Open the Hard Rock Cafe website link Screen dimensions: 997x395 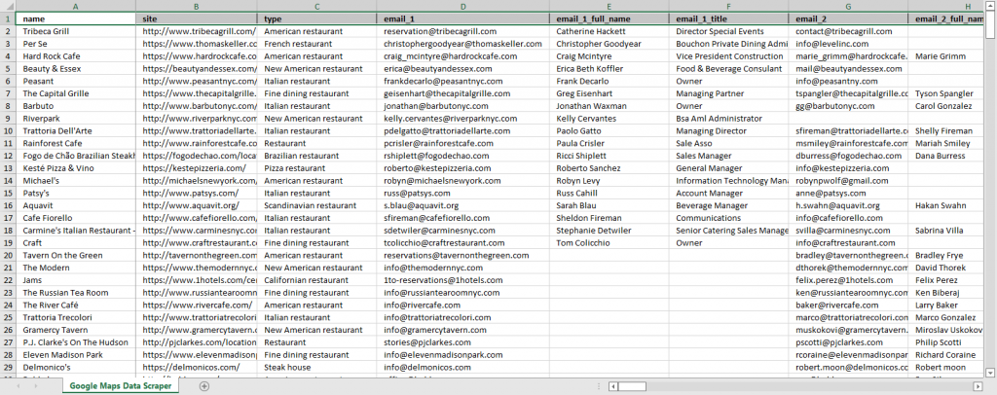tap(198, 56)
